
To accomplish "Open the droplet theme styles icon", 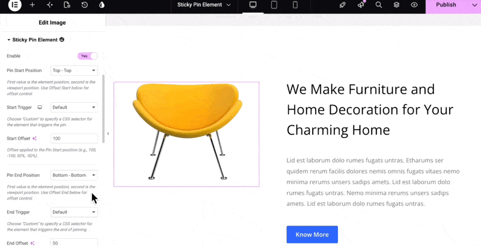I will 102,5.
